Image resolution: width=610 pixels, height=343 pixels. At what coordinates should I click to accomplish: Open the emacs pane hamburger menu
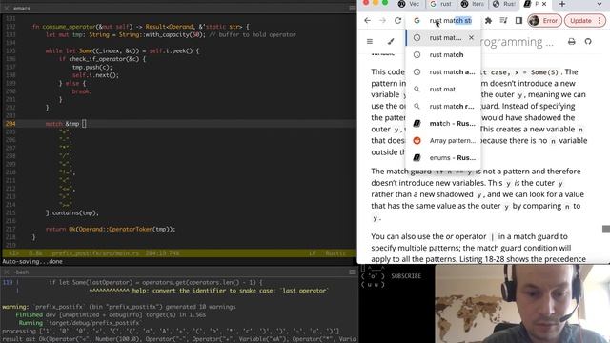click(x=352, y=9)
